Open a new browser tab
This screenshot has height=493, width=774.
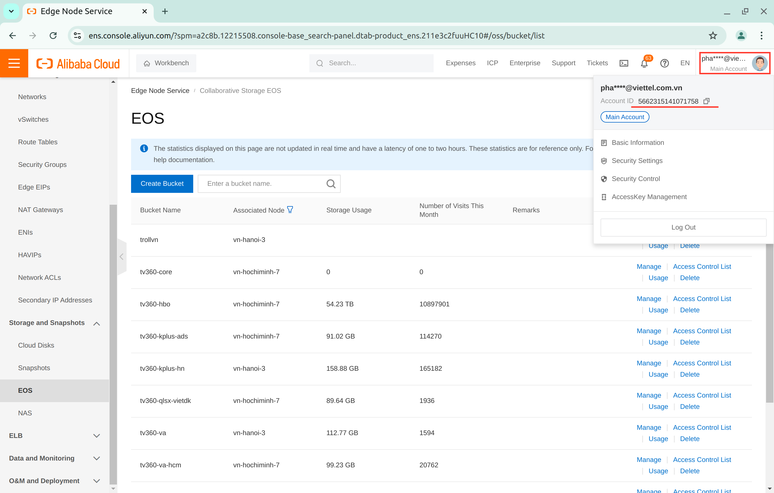165,11
